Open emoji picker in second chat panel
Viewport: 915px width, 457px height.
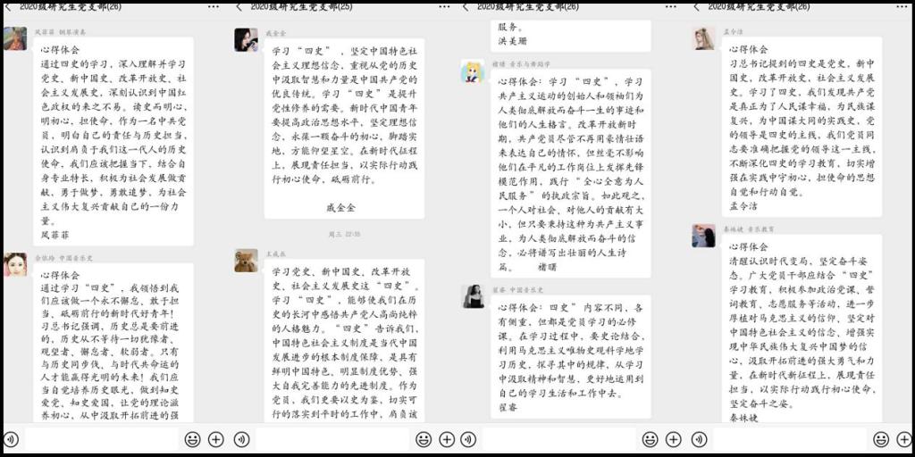click(x=424, y=439)
